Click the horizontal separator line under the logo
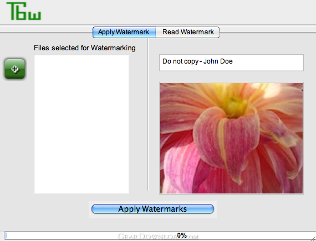Viewport: 316px width, 241px height. coord(158,25)
